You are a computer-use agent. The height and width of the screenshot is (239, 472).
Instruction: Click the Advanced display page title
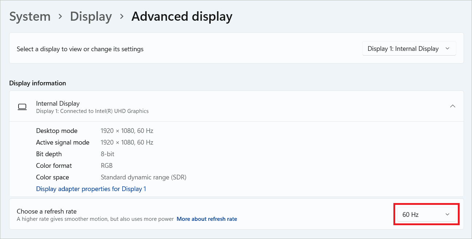[x=182, y=16]
